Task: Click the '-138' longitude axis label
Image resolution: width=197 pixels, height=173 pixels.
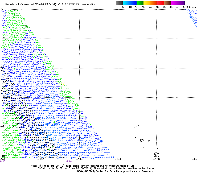Action: pyautogui.click(x=157, y=159)
